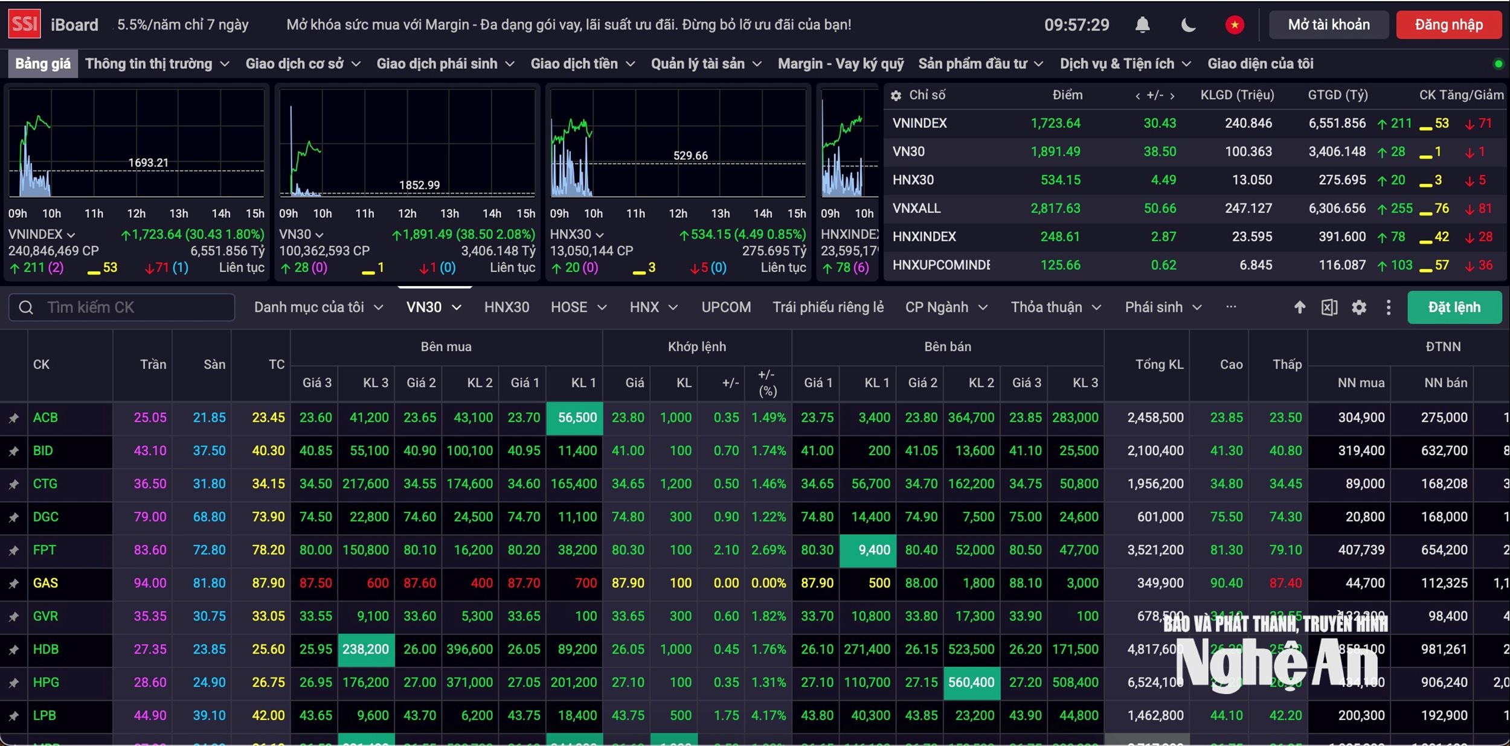Image resolution: width=1510 pixels, height=746 pixels.
Task: Expand Giao dịch cơ sở menu
Action: (x=303, y=64)
